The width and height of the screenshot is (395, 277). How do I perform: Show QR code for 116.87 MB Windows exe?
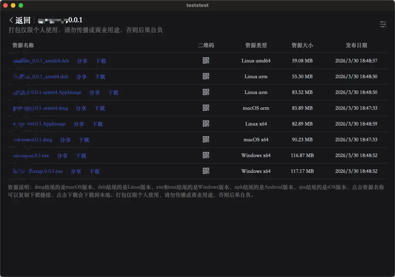206,155
